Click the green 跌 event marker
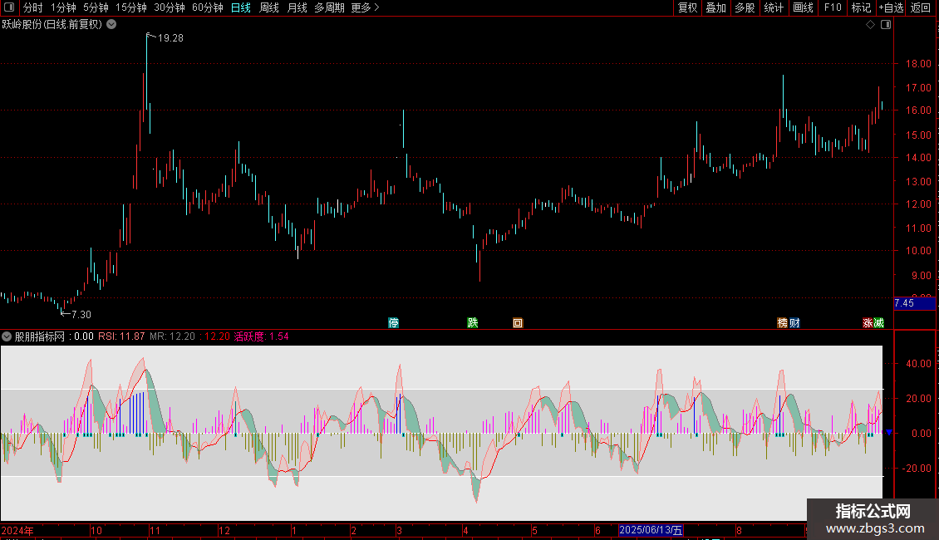Image resolution: width=939 pixels, height=540 pixels. click(x=473, y=322)
